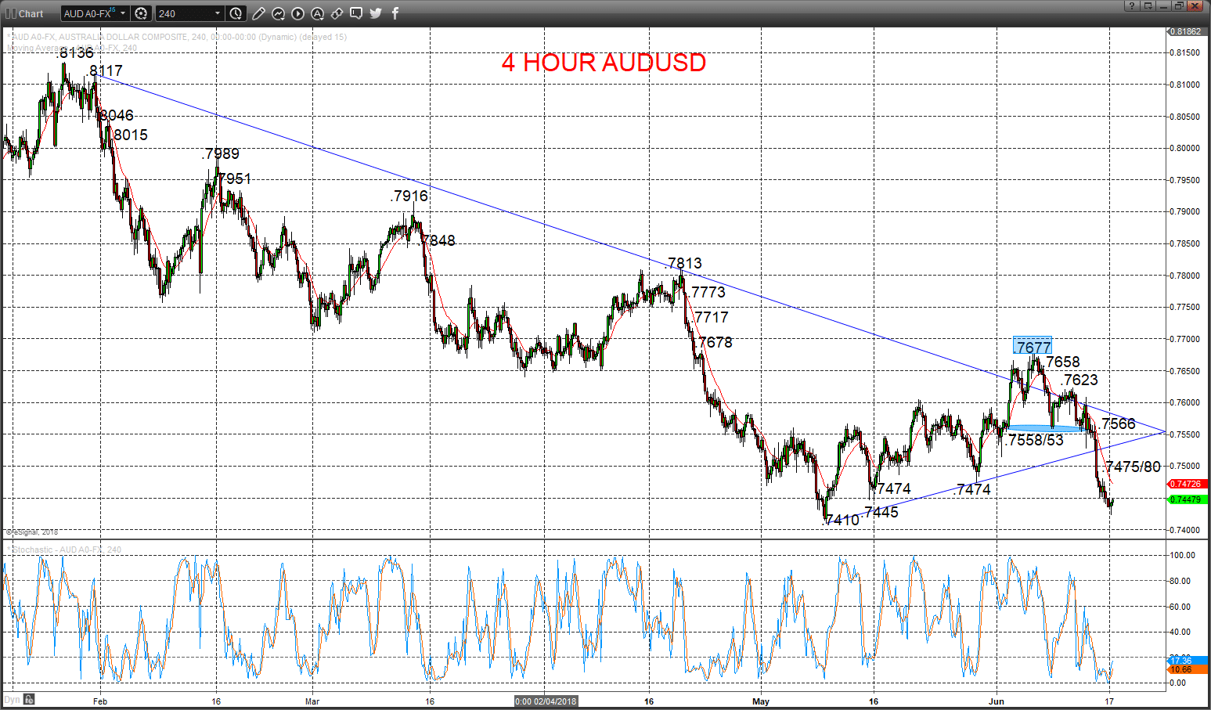Open the studies line-chart icon

click(x=279, y=13)
